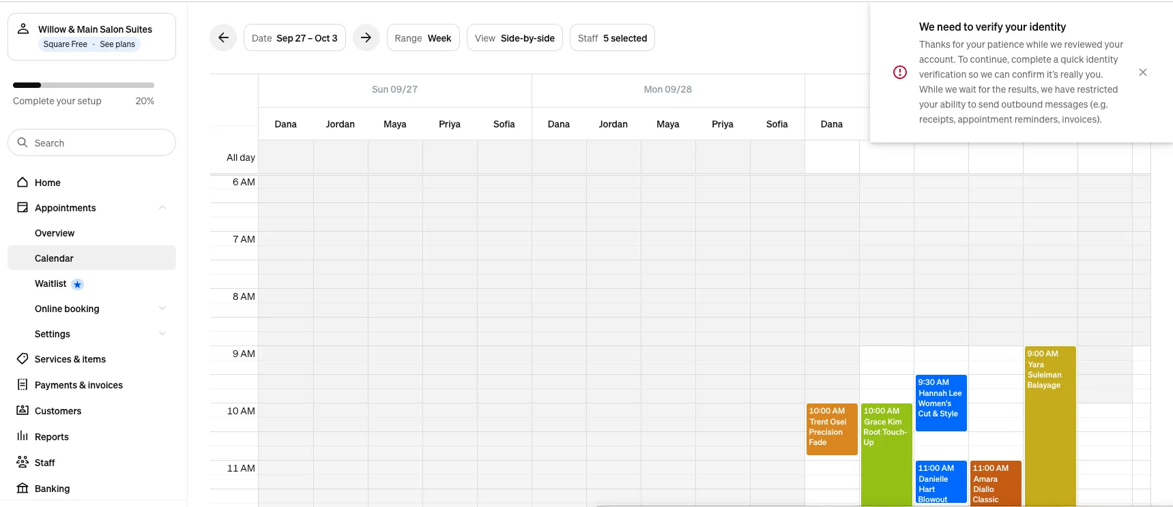Image resolution: width=1173 pixels, height=507 pixels.
Task: Open the Staff 5 selected filter
Action: [x=612, y=38]
